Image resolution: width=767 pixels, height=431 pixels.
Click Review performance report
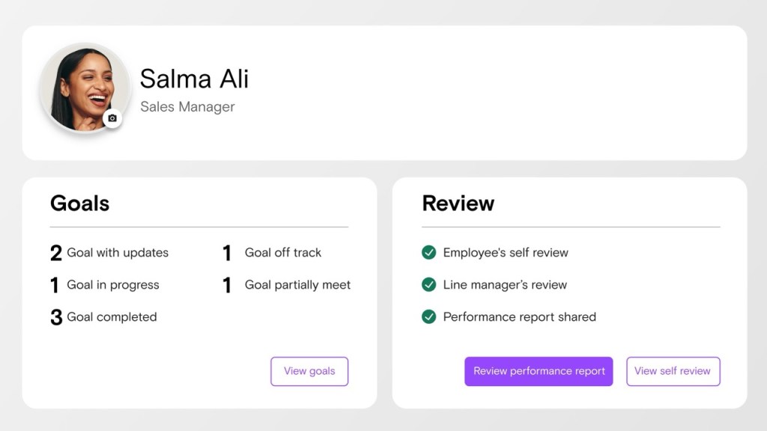click(x=539, y=371)
